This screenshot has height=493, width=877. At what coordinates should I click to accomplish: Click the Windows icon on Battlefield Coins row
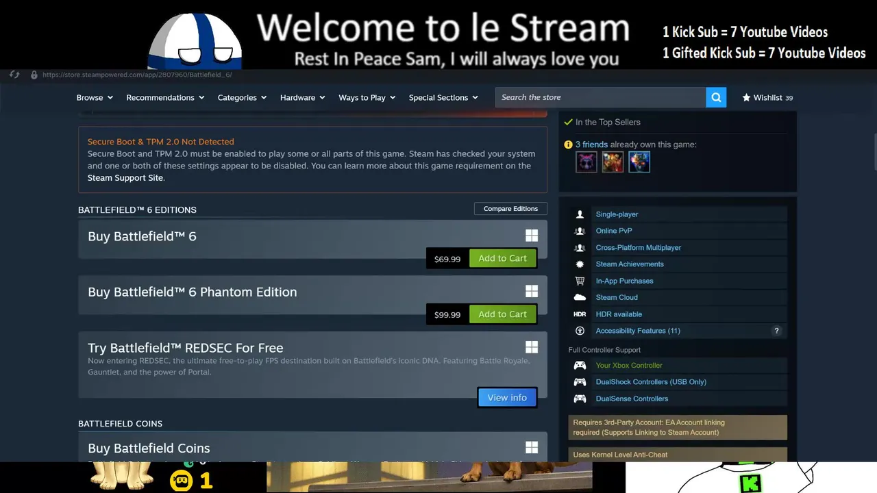click(x=532, y=447)
